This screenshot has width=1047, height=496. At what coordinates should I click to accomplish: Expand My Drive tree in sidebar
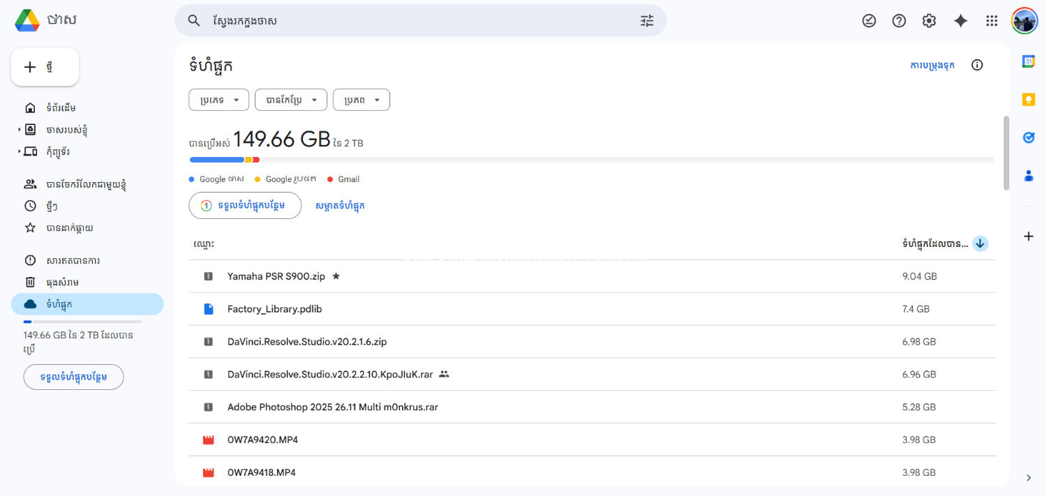tap(20, 130)
